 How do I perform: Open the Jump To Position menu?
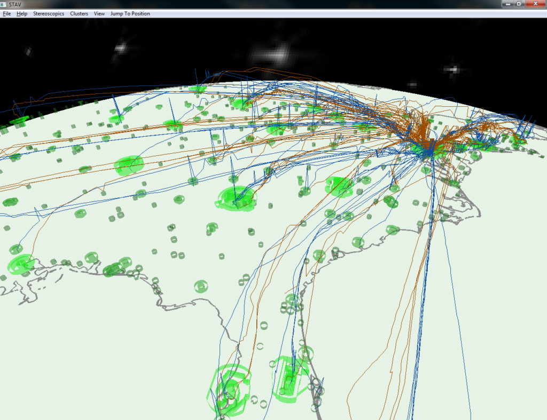[x=130, y=13]
